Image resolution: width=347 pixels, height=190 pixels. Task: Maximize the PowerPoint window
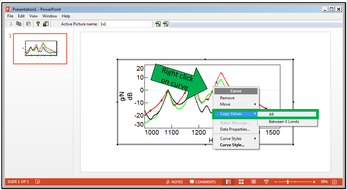pos(331,9)
